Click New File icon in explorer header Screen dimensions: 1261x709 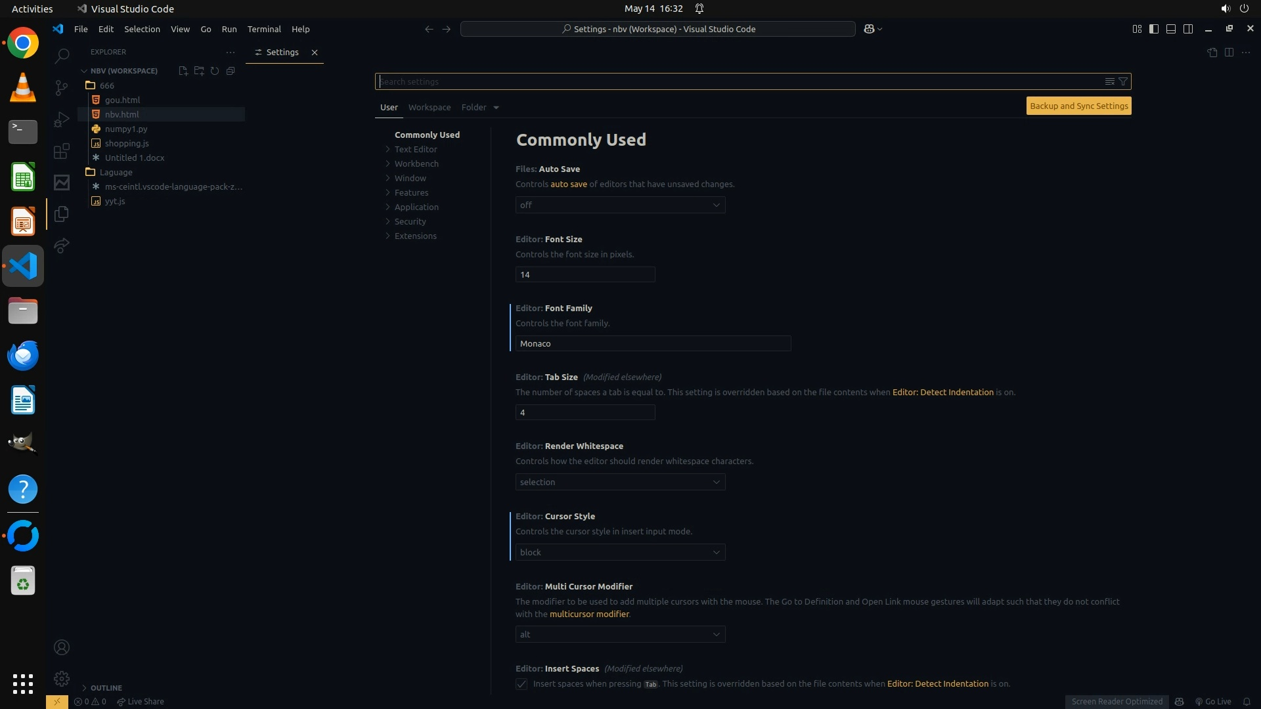tap(183, 71)
